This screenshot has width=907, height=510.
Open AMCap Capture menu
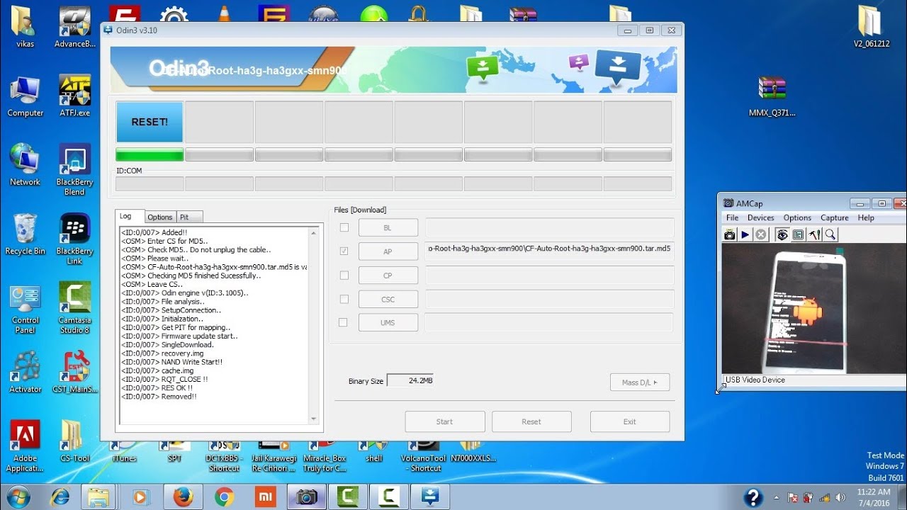click(835, 218)
